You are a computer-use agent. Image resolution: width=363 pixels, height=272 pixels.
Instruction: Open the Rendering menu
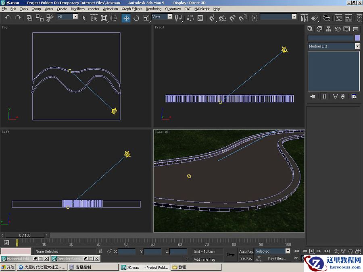tap(153, 8)
